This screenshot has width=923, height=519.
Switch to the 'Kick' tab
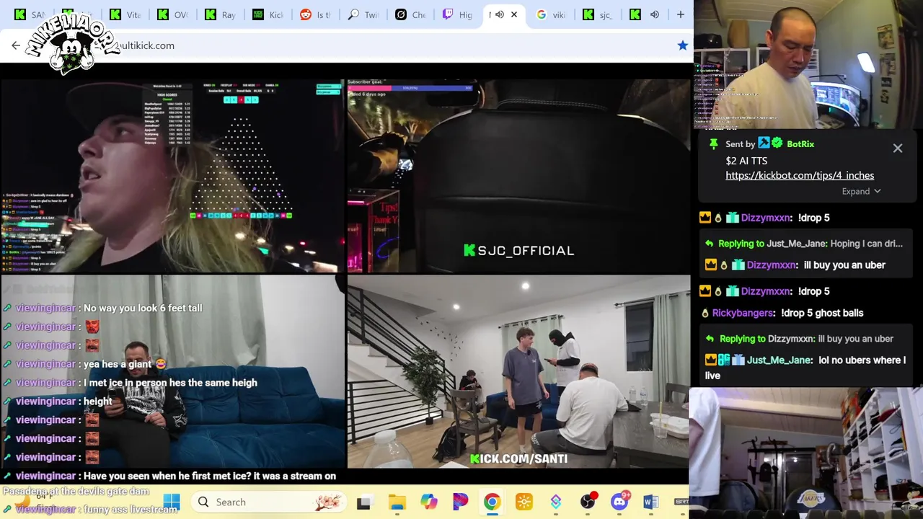tap(267, 14)
